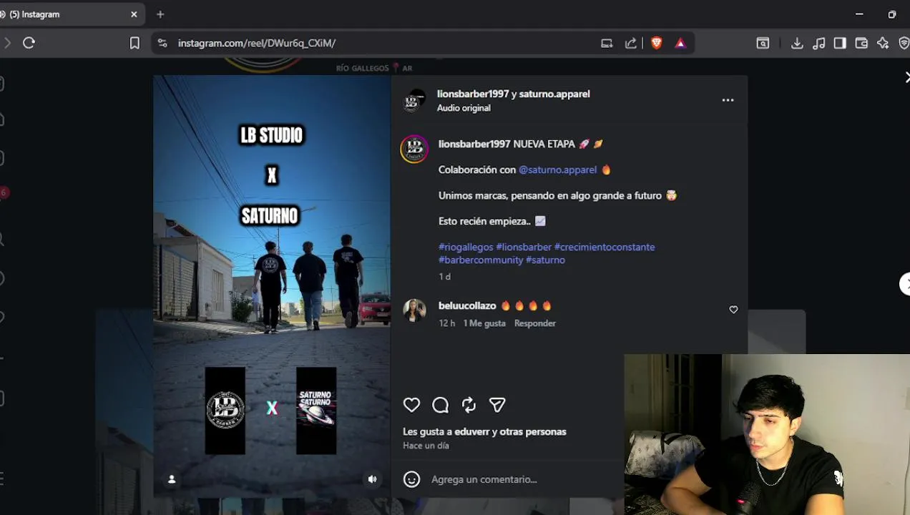Open the media playlist music icon
Viewport: 910px width, 515px height.
[x=819, y=43]
